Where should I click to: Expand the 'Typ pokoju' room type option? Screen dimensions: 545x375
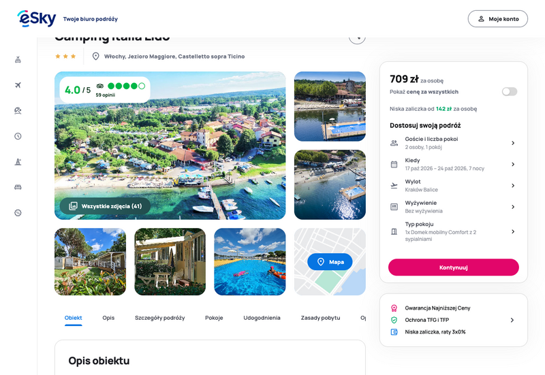click(453, 231)
